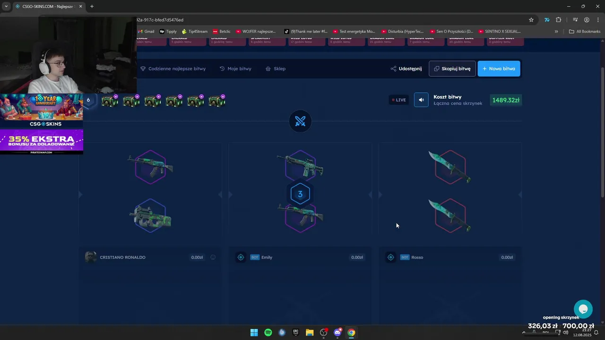Show hidden system tray icons
Image resolution: width=605 pixels, height=340 pixels.
point(523,332)
